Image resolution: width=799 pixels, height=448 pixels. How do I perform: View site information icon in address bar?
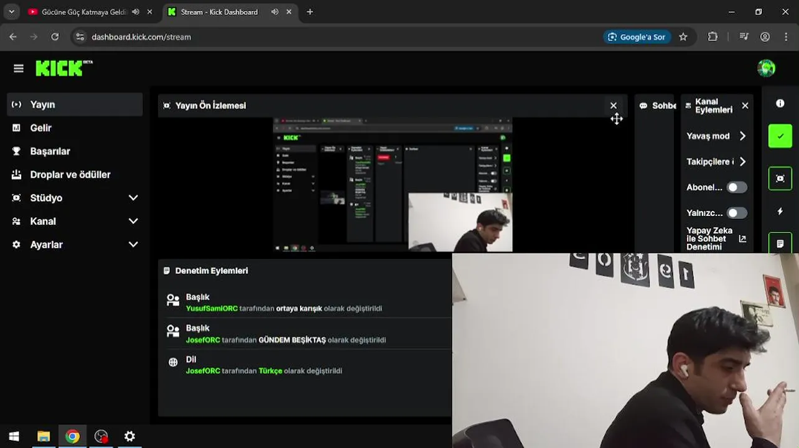click(80, 37)
